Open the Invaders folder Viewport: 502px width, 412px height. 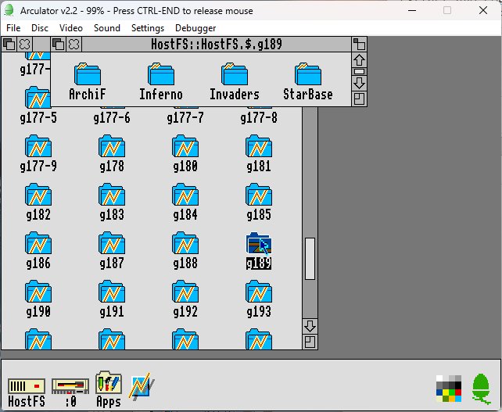click(235, 74)
